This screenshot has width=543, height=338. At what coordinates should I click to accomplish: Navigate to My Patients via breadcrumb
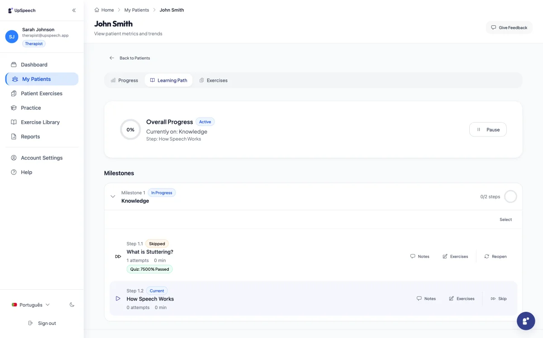pos(137,9)
